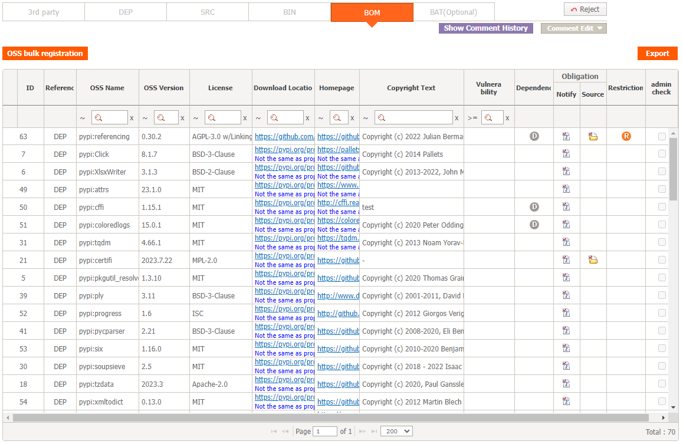Switch to the SRC tab
The image size is (683, 444).
207,12
